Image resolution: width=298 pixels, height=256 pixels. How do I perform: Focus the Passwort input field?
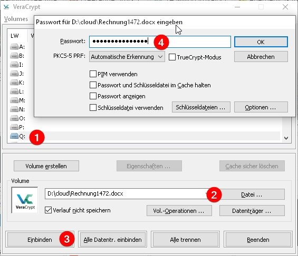tap(160, 42)
